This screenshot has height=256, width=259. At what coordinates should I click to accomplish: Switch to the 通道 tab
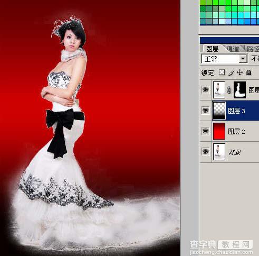[233, 49]
